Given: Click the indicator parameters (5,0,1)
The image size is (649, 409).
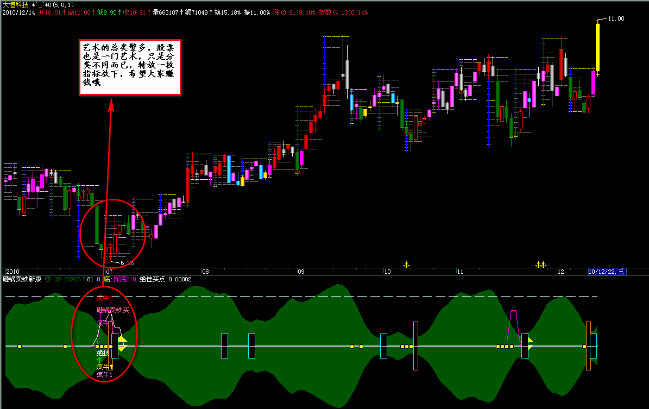Looking at the screenshot, I should (x=64, y=5).
